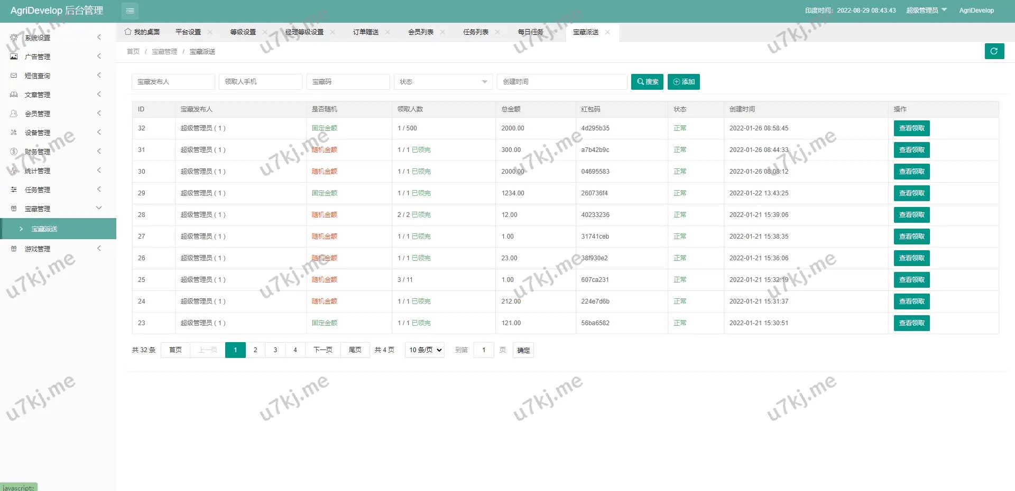
Task: Toggle the sidebar with the hamburger icon
Action: click(130, 11)
